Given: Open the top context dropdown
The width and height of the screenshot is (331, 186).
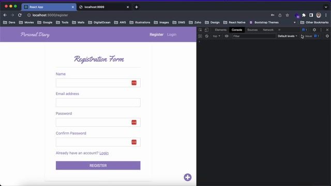Looking at the screenshot, I should [216, 36].
